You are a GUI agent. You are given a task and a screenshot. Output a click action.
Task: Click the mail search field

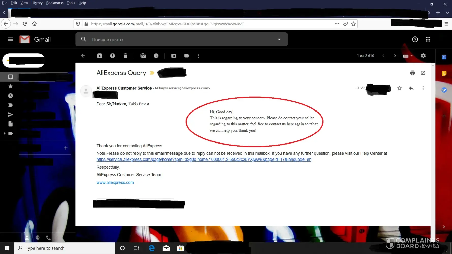click(181, 39)
